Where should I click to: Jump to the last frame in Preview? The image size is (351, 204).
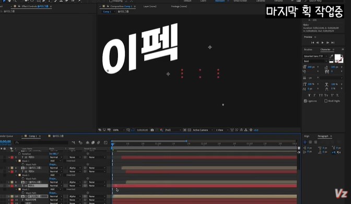tap(333, 42)
